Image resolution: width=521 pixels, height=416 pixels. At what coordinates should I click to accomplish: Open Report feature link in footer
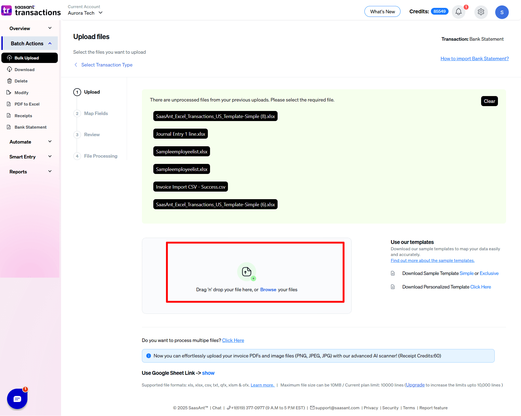[433, 408]
